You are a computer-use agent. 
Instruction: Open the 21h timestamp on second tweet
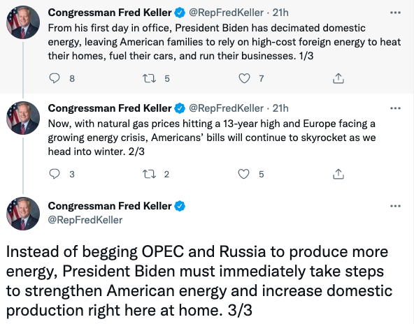tap(280, 108)
